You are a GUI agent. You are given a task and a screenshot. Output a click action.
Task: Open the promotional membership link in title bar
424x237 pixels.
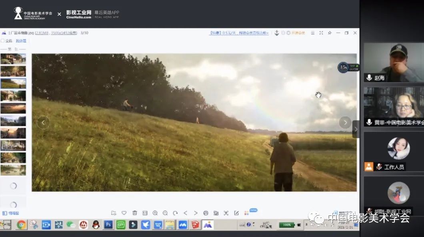[x=239, y=33]
